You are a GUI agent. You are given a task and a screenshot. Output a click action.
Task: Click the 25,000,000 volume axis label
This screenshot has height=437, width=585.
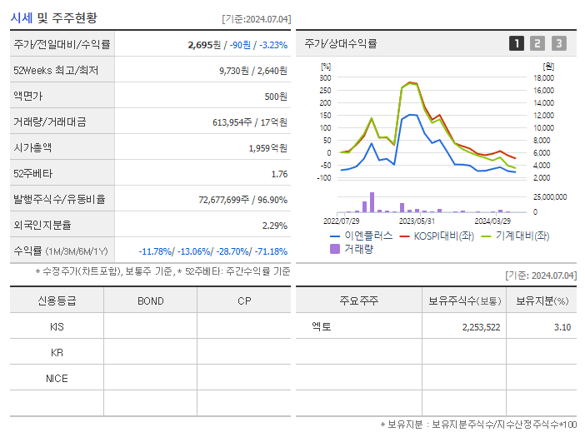(550, 196)
